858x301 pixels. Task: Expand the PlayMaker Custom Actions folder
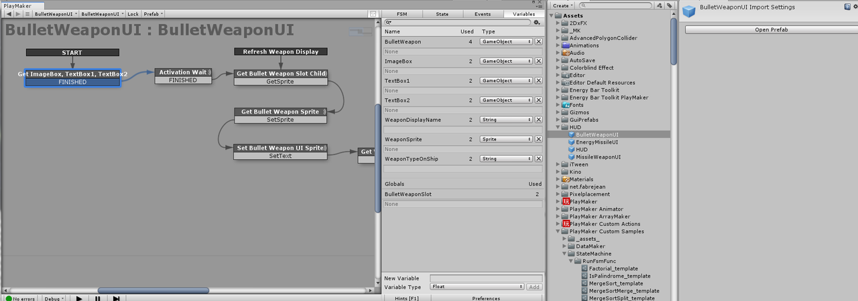[558, 224]
